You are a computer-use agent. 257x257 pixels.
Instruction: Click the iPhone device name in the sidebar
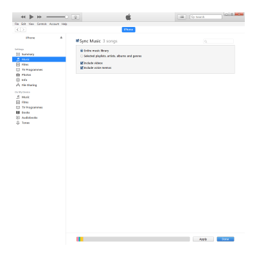tap(30, 38)
